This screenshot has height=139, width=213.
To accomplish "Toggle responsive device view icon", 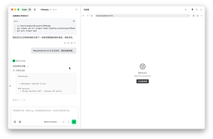I will (x=198, y=16).
